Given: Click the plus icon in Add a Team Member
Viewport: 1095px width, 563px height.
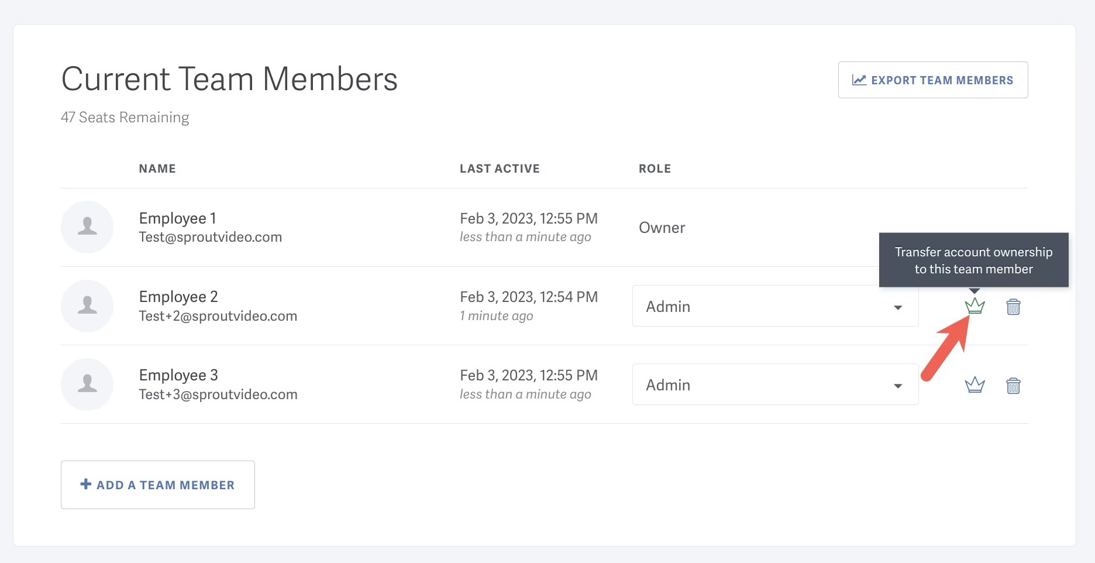Looking at the screenshot, I should [x=85, y=485].
